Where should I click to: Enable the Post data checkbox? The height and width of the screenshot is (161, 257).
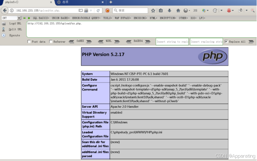pos(29,41)
